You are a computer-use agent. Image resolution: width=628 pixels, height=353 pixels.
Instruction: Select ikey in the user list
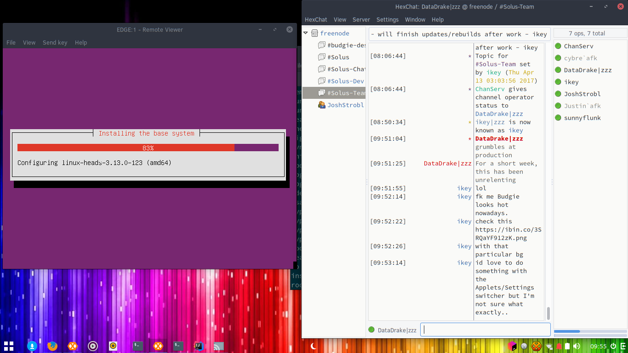click(571, 82)
